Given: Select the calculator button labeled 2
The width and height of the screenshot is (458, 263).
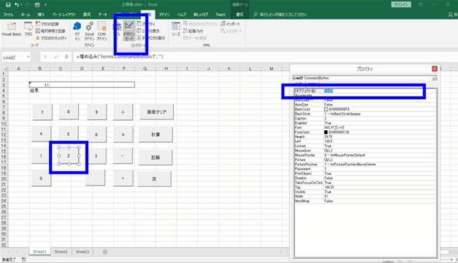Looking at the screenshot, I should pos(69,156).
